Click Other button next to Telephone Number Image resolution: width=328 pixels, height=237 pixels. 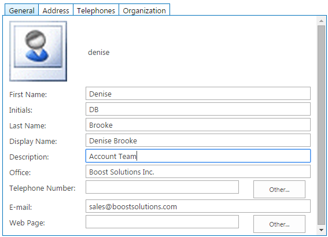click(x=279, y=190)
